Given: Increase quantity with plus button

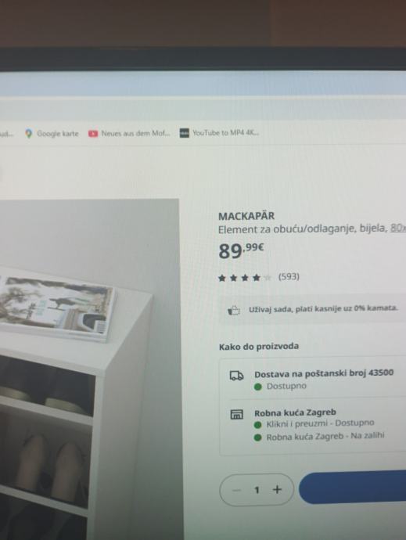Looking at the screenshot, I should (277, 489).
